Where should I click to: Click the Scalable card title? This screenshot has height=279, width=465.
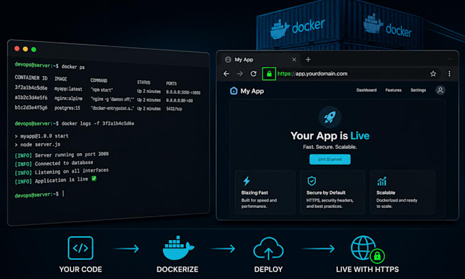pos(386,193)
